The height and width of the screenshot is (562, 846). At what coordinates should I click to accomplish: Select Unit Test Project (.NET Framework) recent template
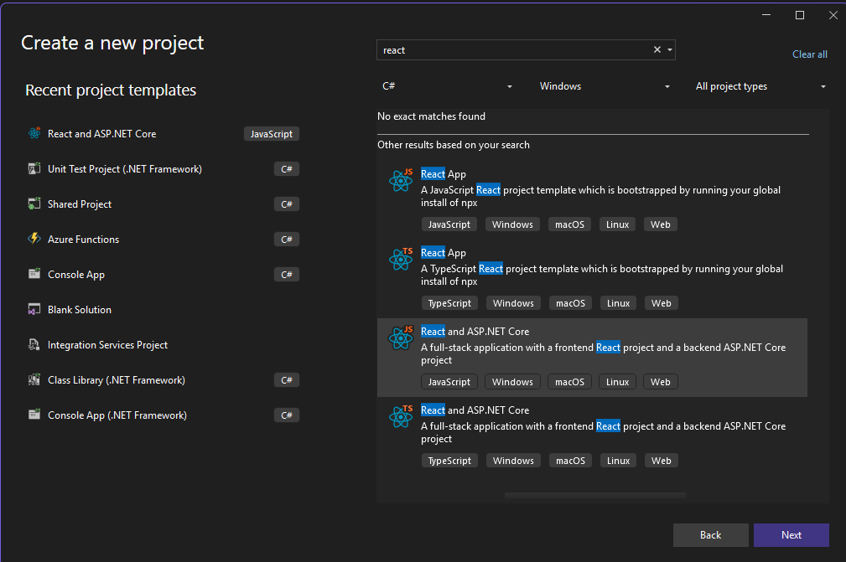pyautogui.click(x=163, y=168)
